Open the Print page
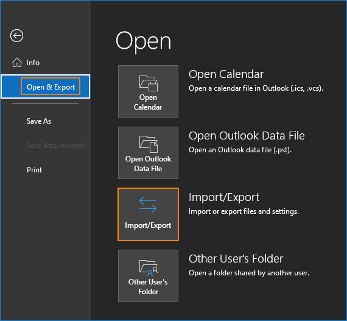347x321 pixels. [x=34, y=170]
